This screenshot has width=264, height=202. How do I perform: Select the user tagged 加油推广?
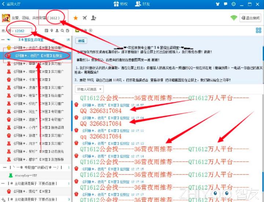(36, 47)
